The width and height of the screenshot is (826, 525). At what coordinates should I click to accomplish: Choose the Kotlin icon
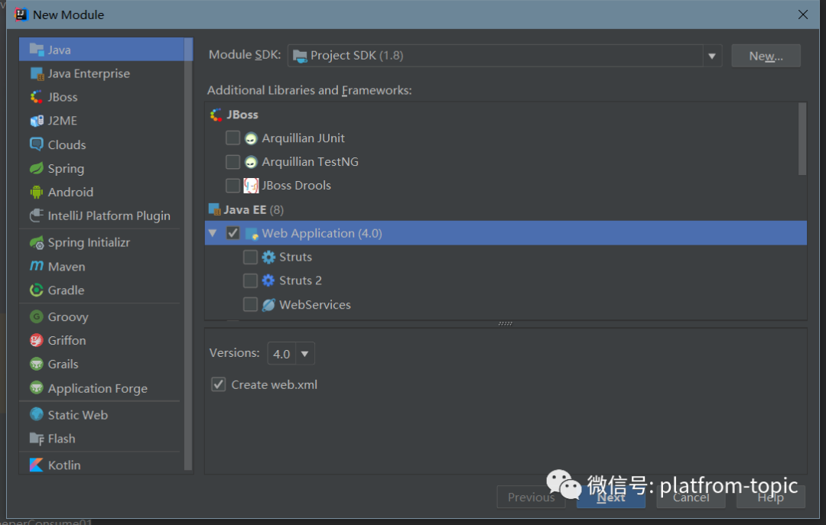tap(37, 465)
